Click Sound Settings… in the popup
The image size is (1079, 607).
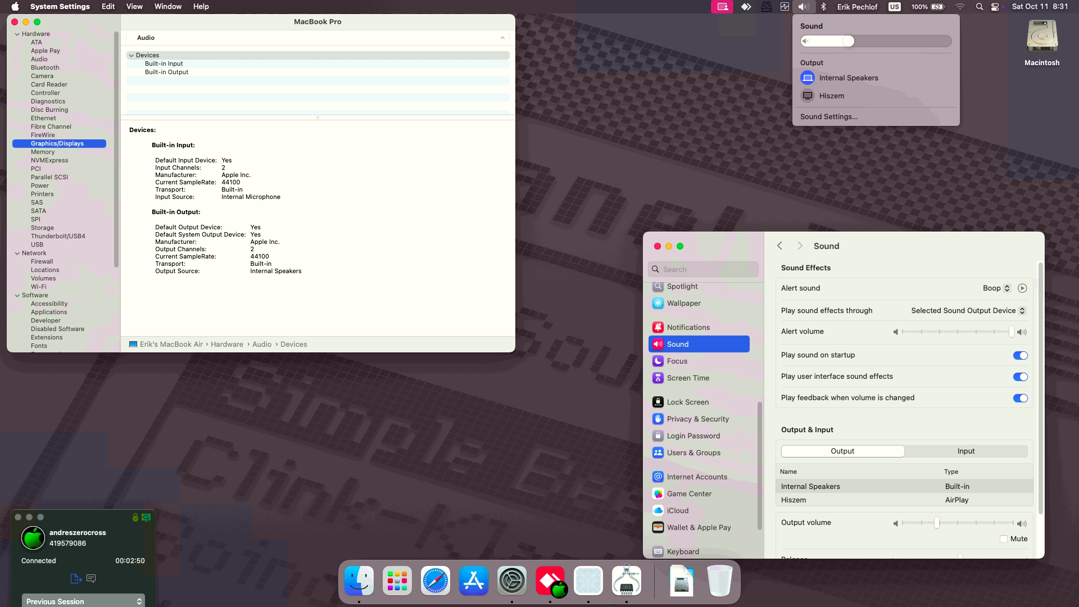tap(829, 117)
